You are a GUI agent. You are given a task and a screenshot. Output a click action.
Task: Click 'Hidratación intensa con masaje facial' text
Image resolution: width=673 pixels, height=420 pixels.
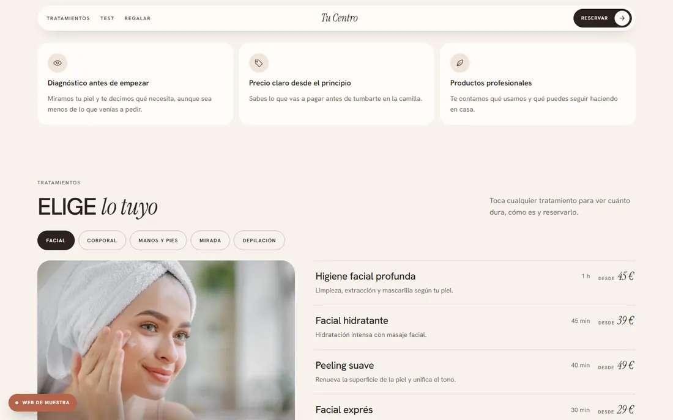click(371, 335)
